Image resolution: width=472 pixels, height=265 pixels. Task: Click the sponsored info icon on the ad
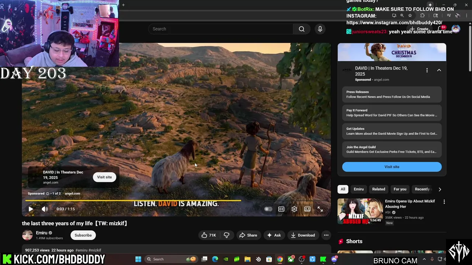[x=48, y=194]
